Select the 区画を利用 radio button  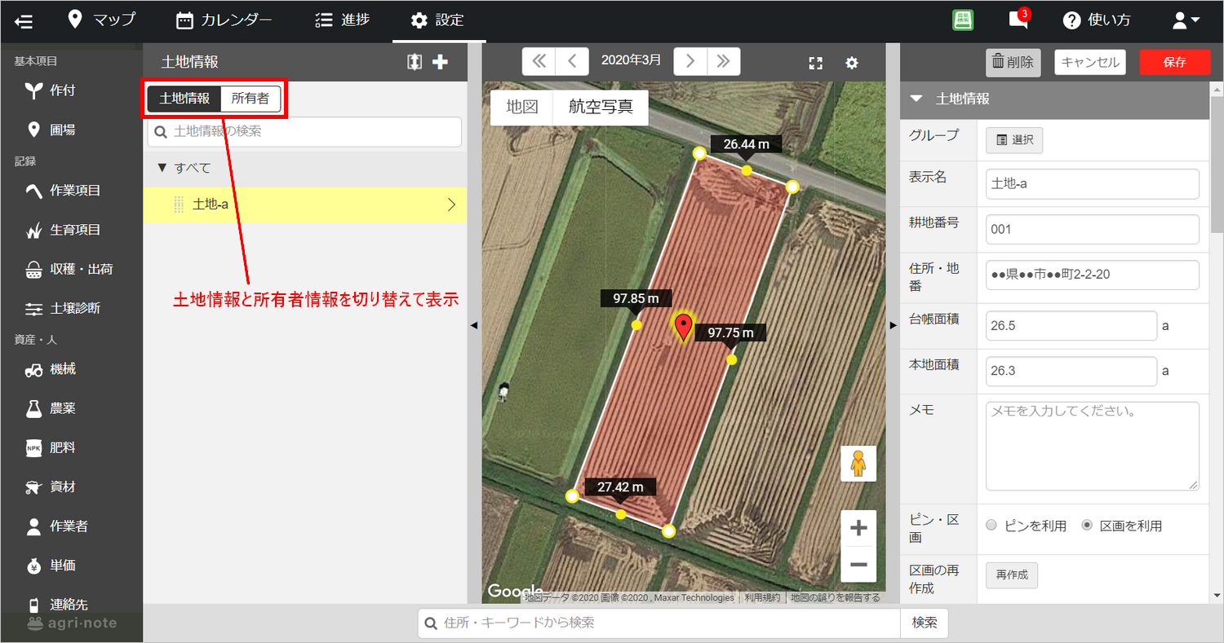(x=1087, y=526)
